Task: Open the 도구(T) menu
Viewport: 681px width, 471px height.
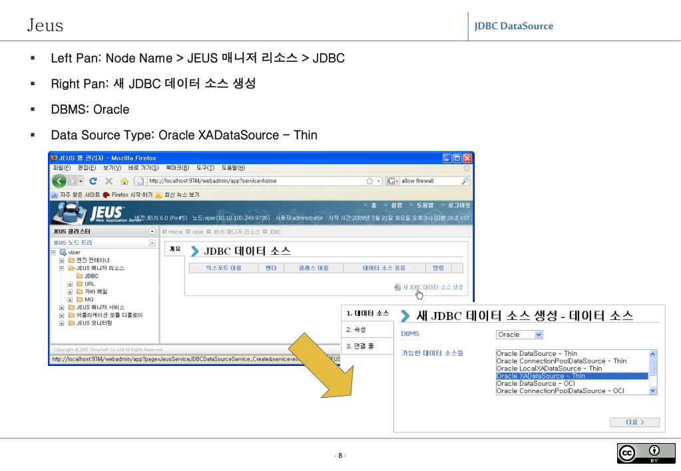Action: pyautogui.click(x=205, y=168)
